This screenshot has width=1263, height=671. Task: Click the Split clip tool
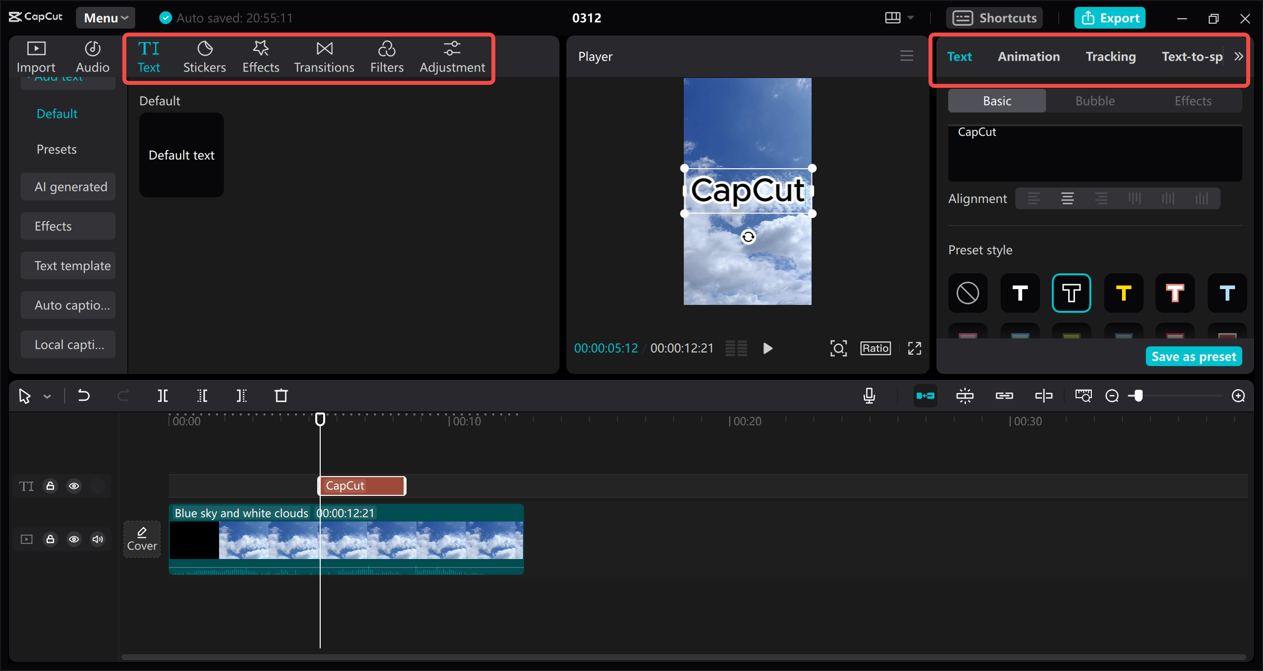(163, 396)
